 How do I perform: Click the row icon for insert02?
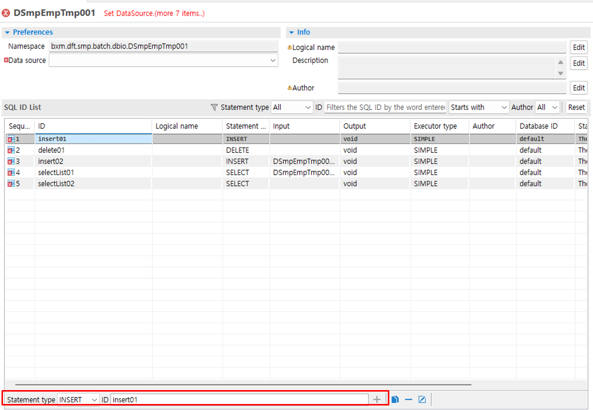point(11,162)
